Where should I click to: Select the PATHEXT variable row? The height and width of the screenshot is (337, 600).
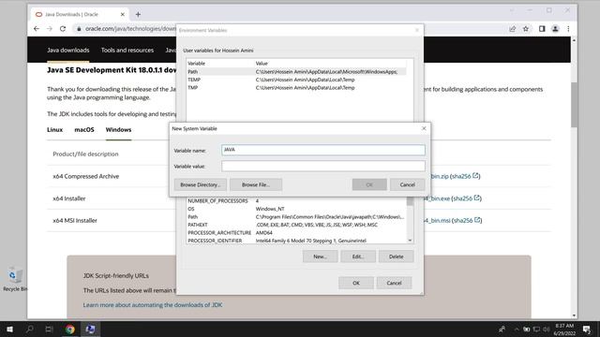click(x=296, y=225)
